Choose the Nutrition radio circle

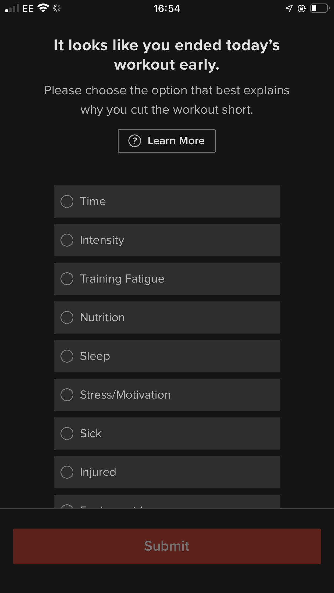[67, 317]
